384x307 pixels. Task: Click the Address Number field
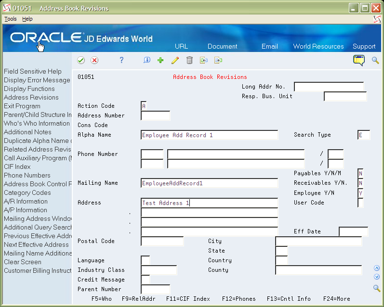click(155, 115)
